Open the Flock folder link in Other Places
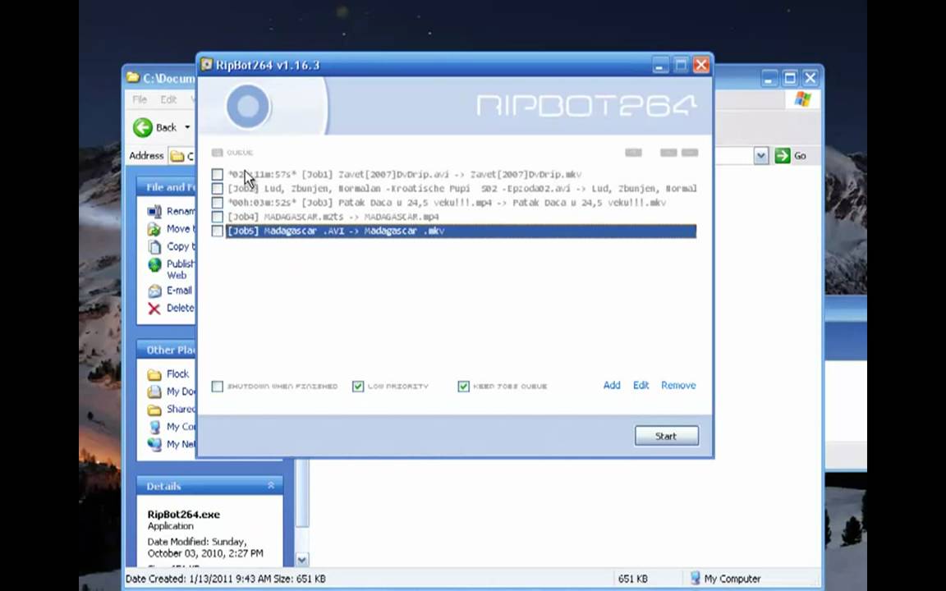946x591 pixels. coord(177,374)
